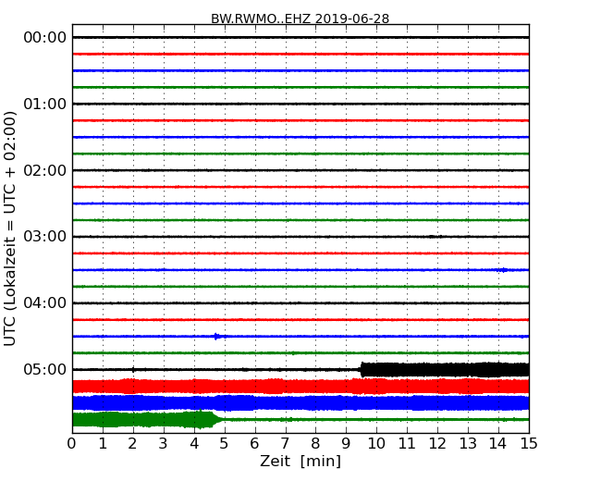This screenshot has width=601, height=481.
Task: Click the x-axis tick label 7
Action: [x=285, y=444]
